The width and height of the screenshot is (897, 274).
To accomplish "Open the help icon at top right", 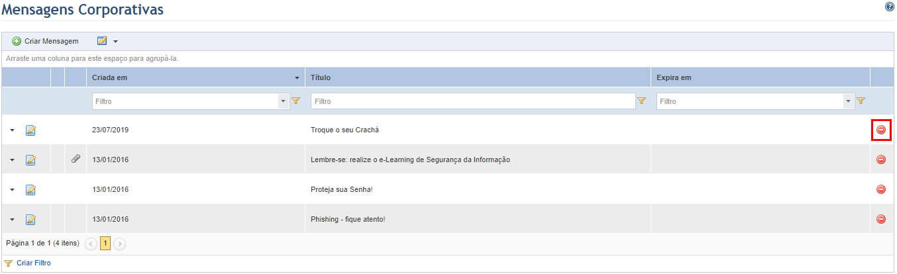I will (889, 7).
